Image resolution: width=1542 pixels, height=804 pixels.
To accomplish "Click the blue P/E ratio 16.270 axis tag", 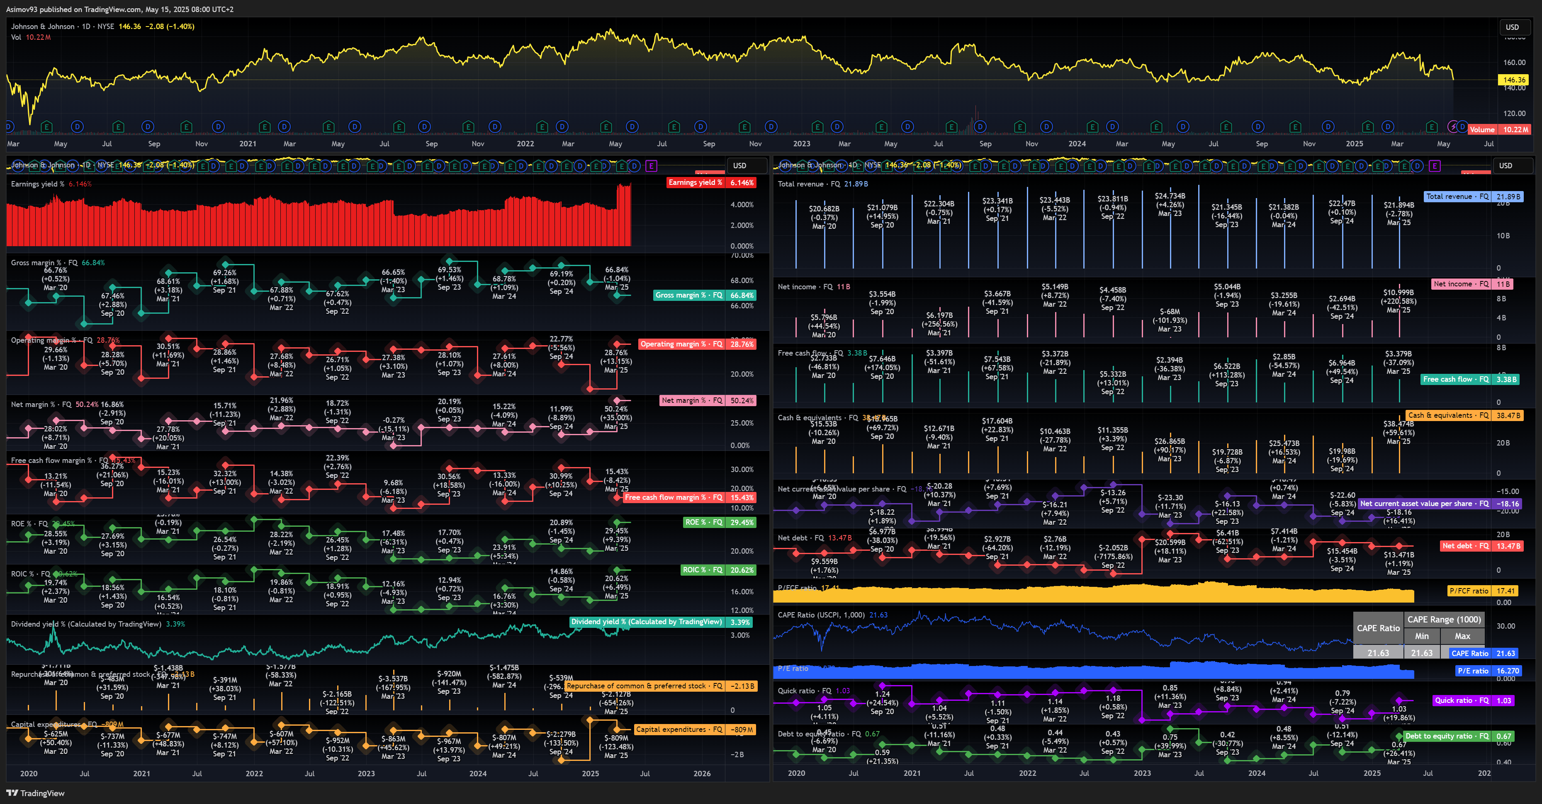I will [x=1488, y=671].
